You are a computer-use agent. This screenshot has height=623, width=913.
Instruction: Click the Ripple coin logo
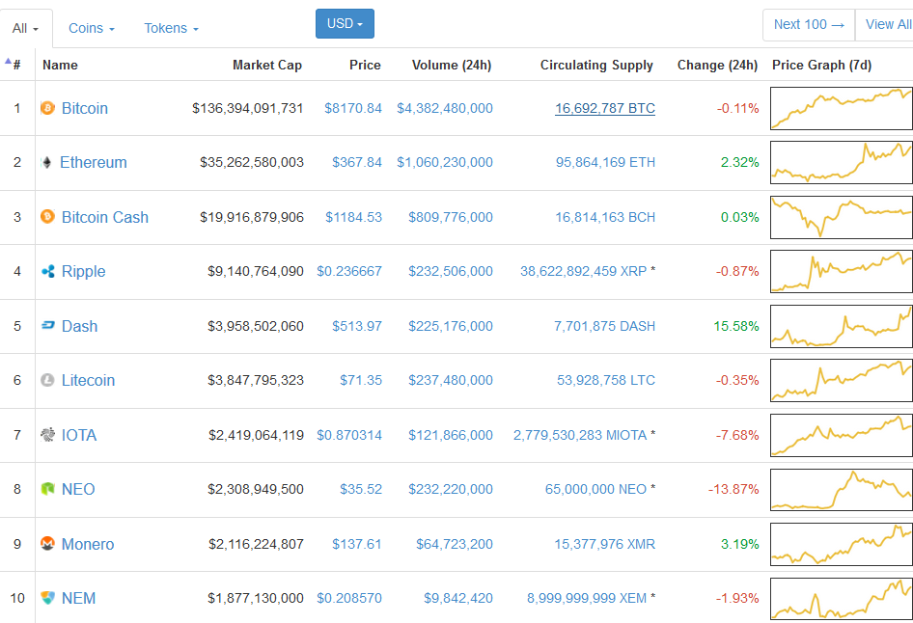tap(46, 271)
